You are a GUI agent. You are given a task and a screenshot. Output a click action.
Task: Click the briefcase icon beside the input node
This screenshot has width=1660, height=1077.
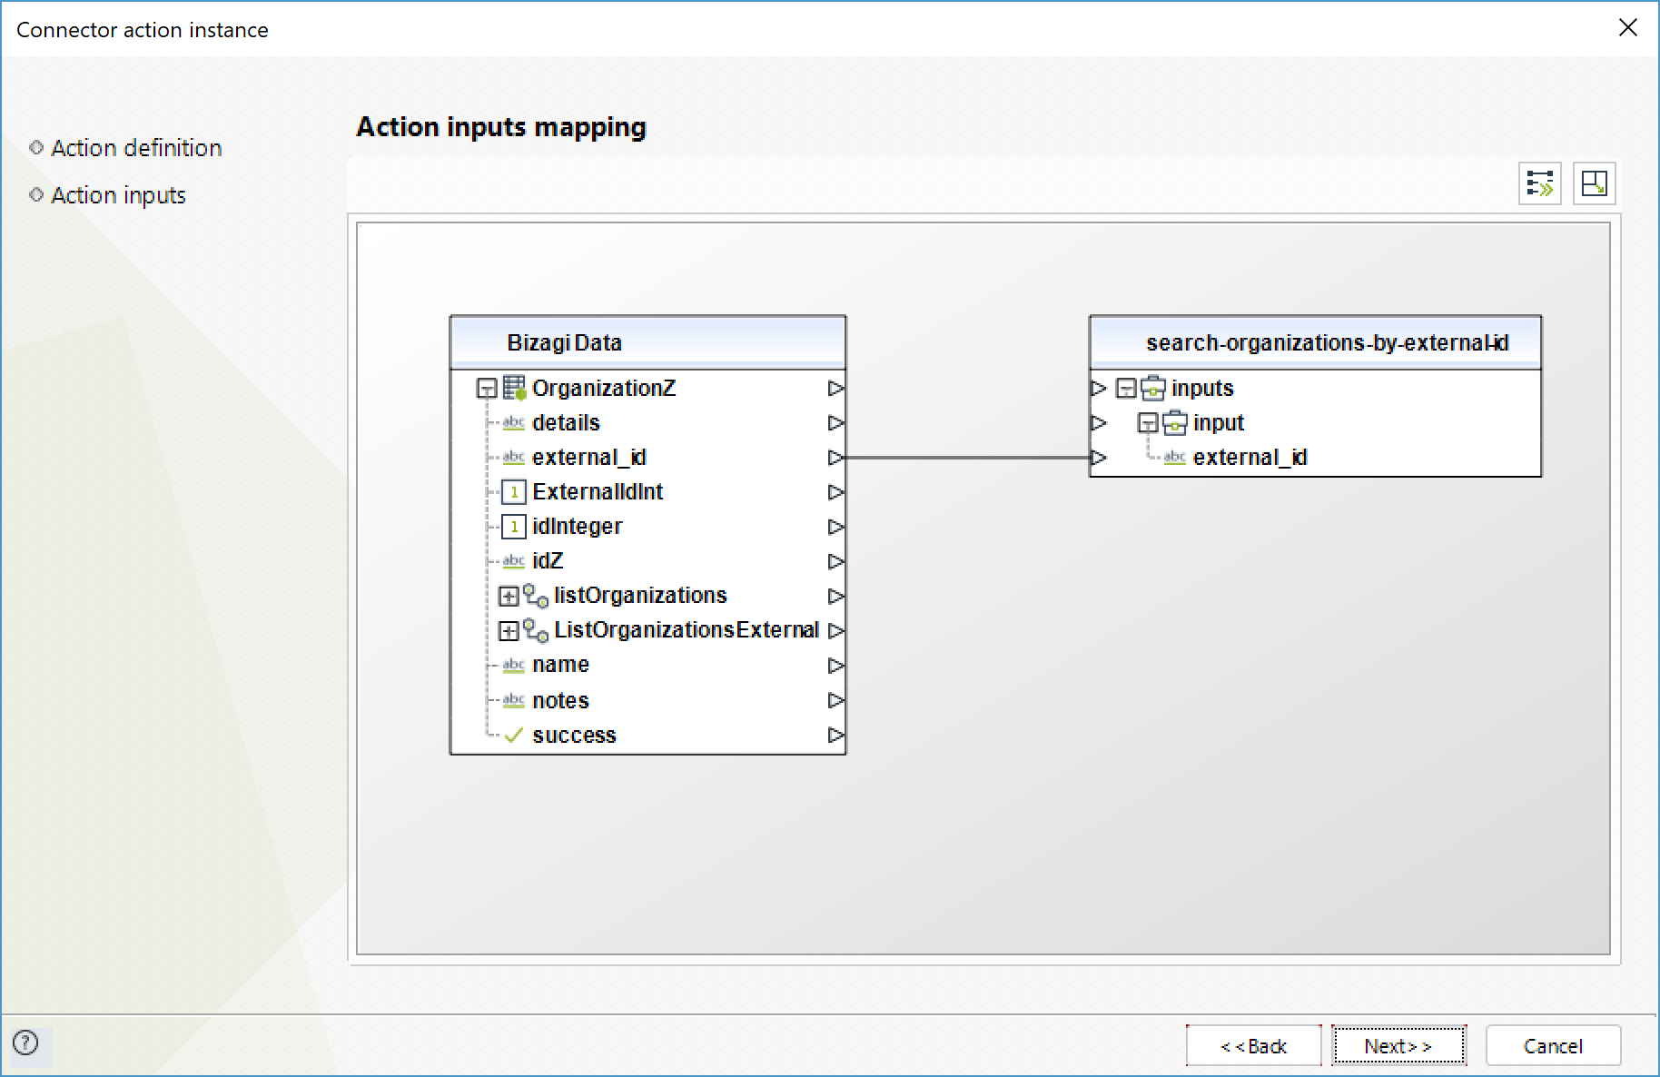pyautogui.click(x=1175, y=423)
